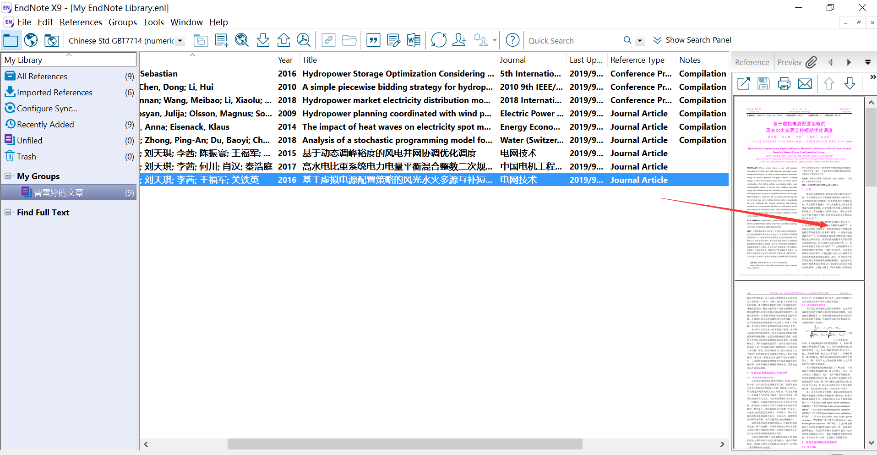Email the PDF using envelope icon
The height and width of the screenshot is (455, 877).
(x=805, y=83)
